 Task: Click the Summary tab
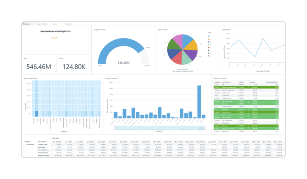(26, 24)
